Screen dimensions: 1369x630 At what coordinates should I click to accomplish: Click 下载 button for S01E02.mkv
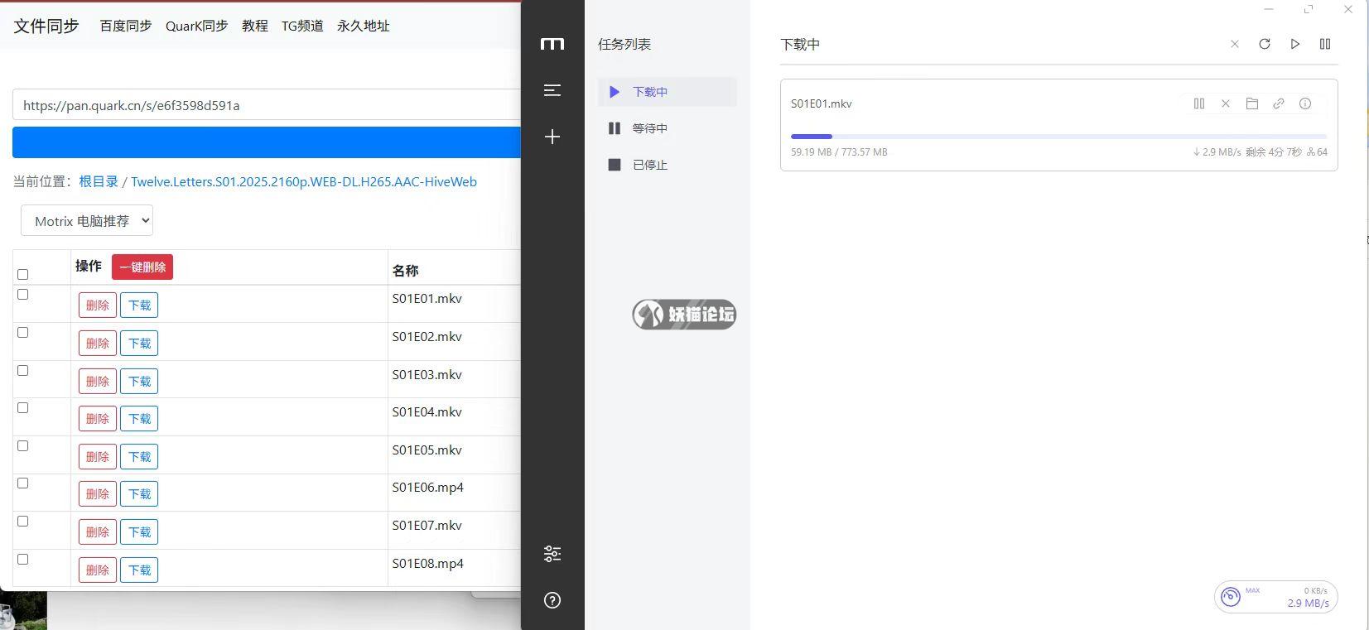[139, 343]
